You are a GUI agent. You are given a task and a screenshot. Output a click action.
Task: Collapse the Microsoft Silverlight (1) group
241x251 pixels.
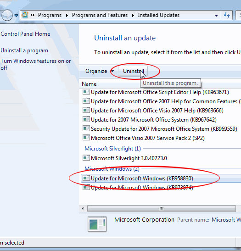(x=112, y=149)
